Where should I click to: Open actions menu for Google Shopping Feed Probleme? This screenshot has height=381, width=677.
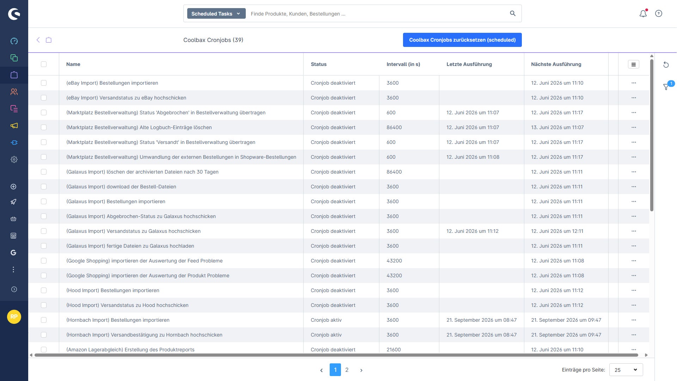pos(634,261)
